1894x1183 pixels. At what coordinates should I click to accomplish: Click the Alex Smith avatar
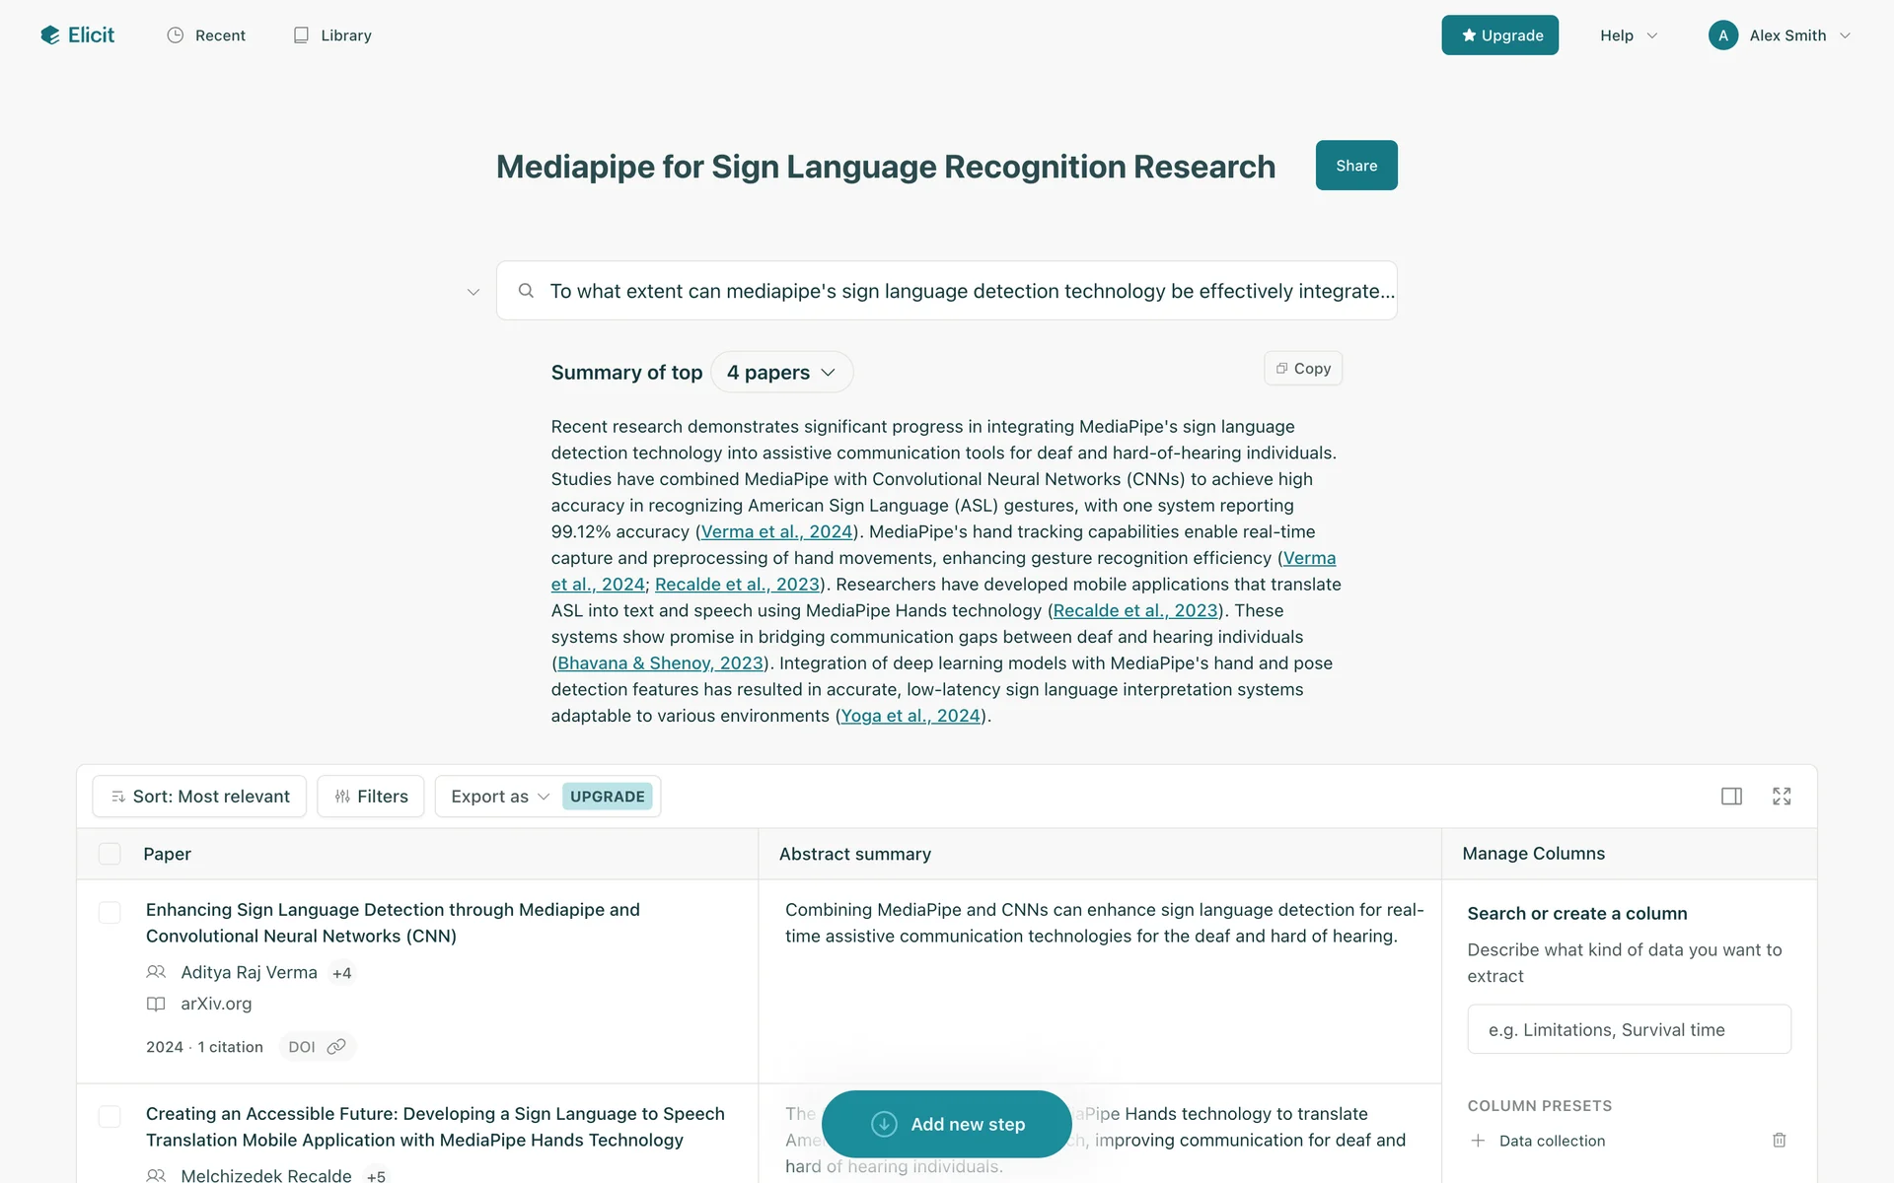pos(1722,35)
